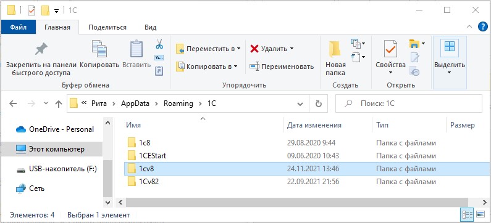The image size is (491, 223).
Task: Open the Вид ribbon tab
Action: click(150, 27)
